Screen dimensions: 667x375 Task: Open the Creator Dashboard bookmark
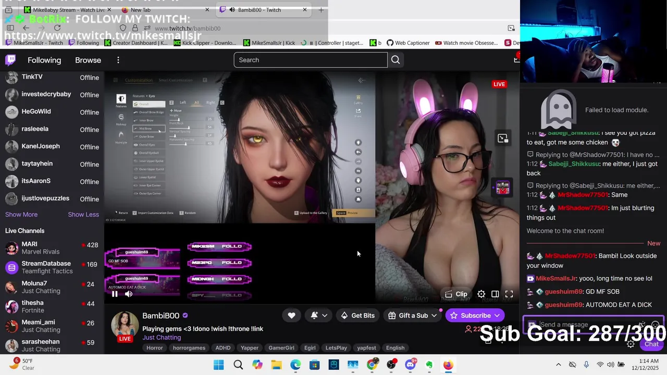tap(135, 43)
